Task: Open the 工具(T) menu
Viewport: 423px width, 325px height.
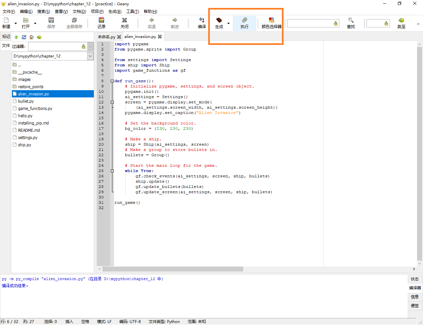Action: (x=133, y=12)
